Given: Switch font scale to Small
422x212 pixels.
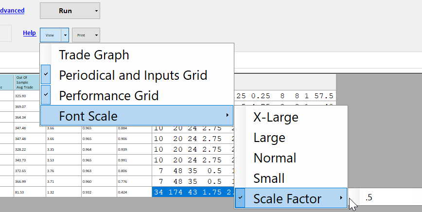Looking at the screenshot, I should [x=269, y=178].
